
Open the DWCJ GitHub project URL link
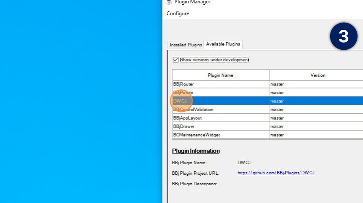pos(276,173)
